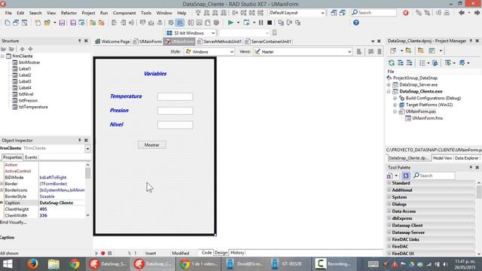Click the green Run play icon

click(230, 23)
